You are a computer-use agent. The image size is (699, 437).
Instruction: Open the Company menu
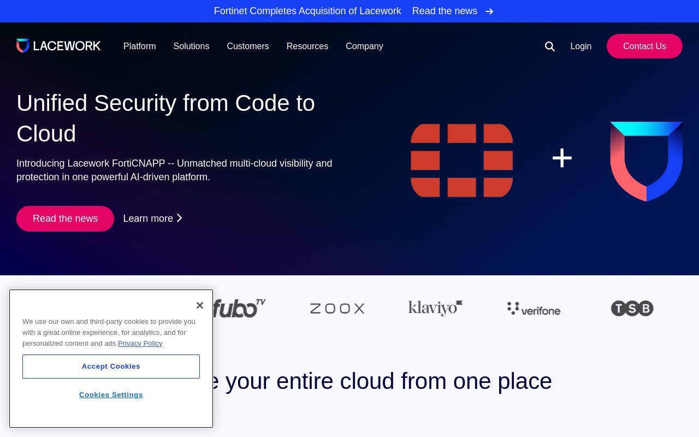[x=364, y=46]
